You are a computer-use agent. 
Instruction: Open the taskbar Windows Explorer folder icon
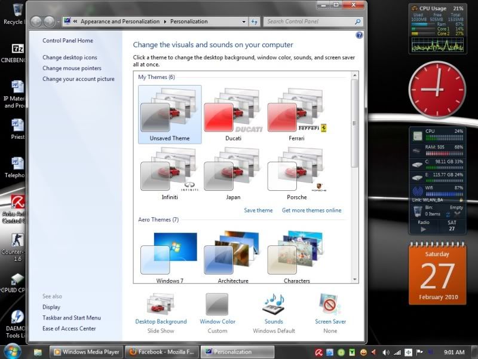(38, 352)
